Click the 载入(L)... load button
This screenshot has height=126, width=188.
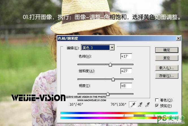tap(167, 68)
